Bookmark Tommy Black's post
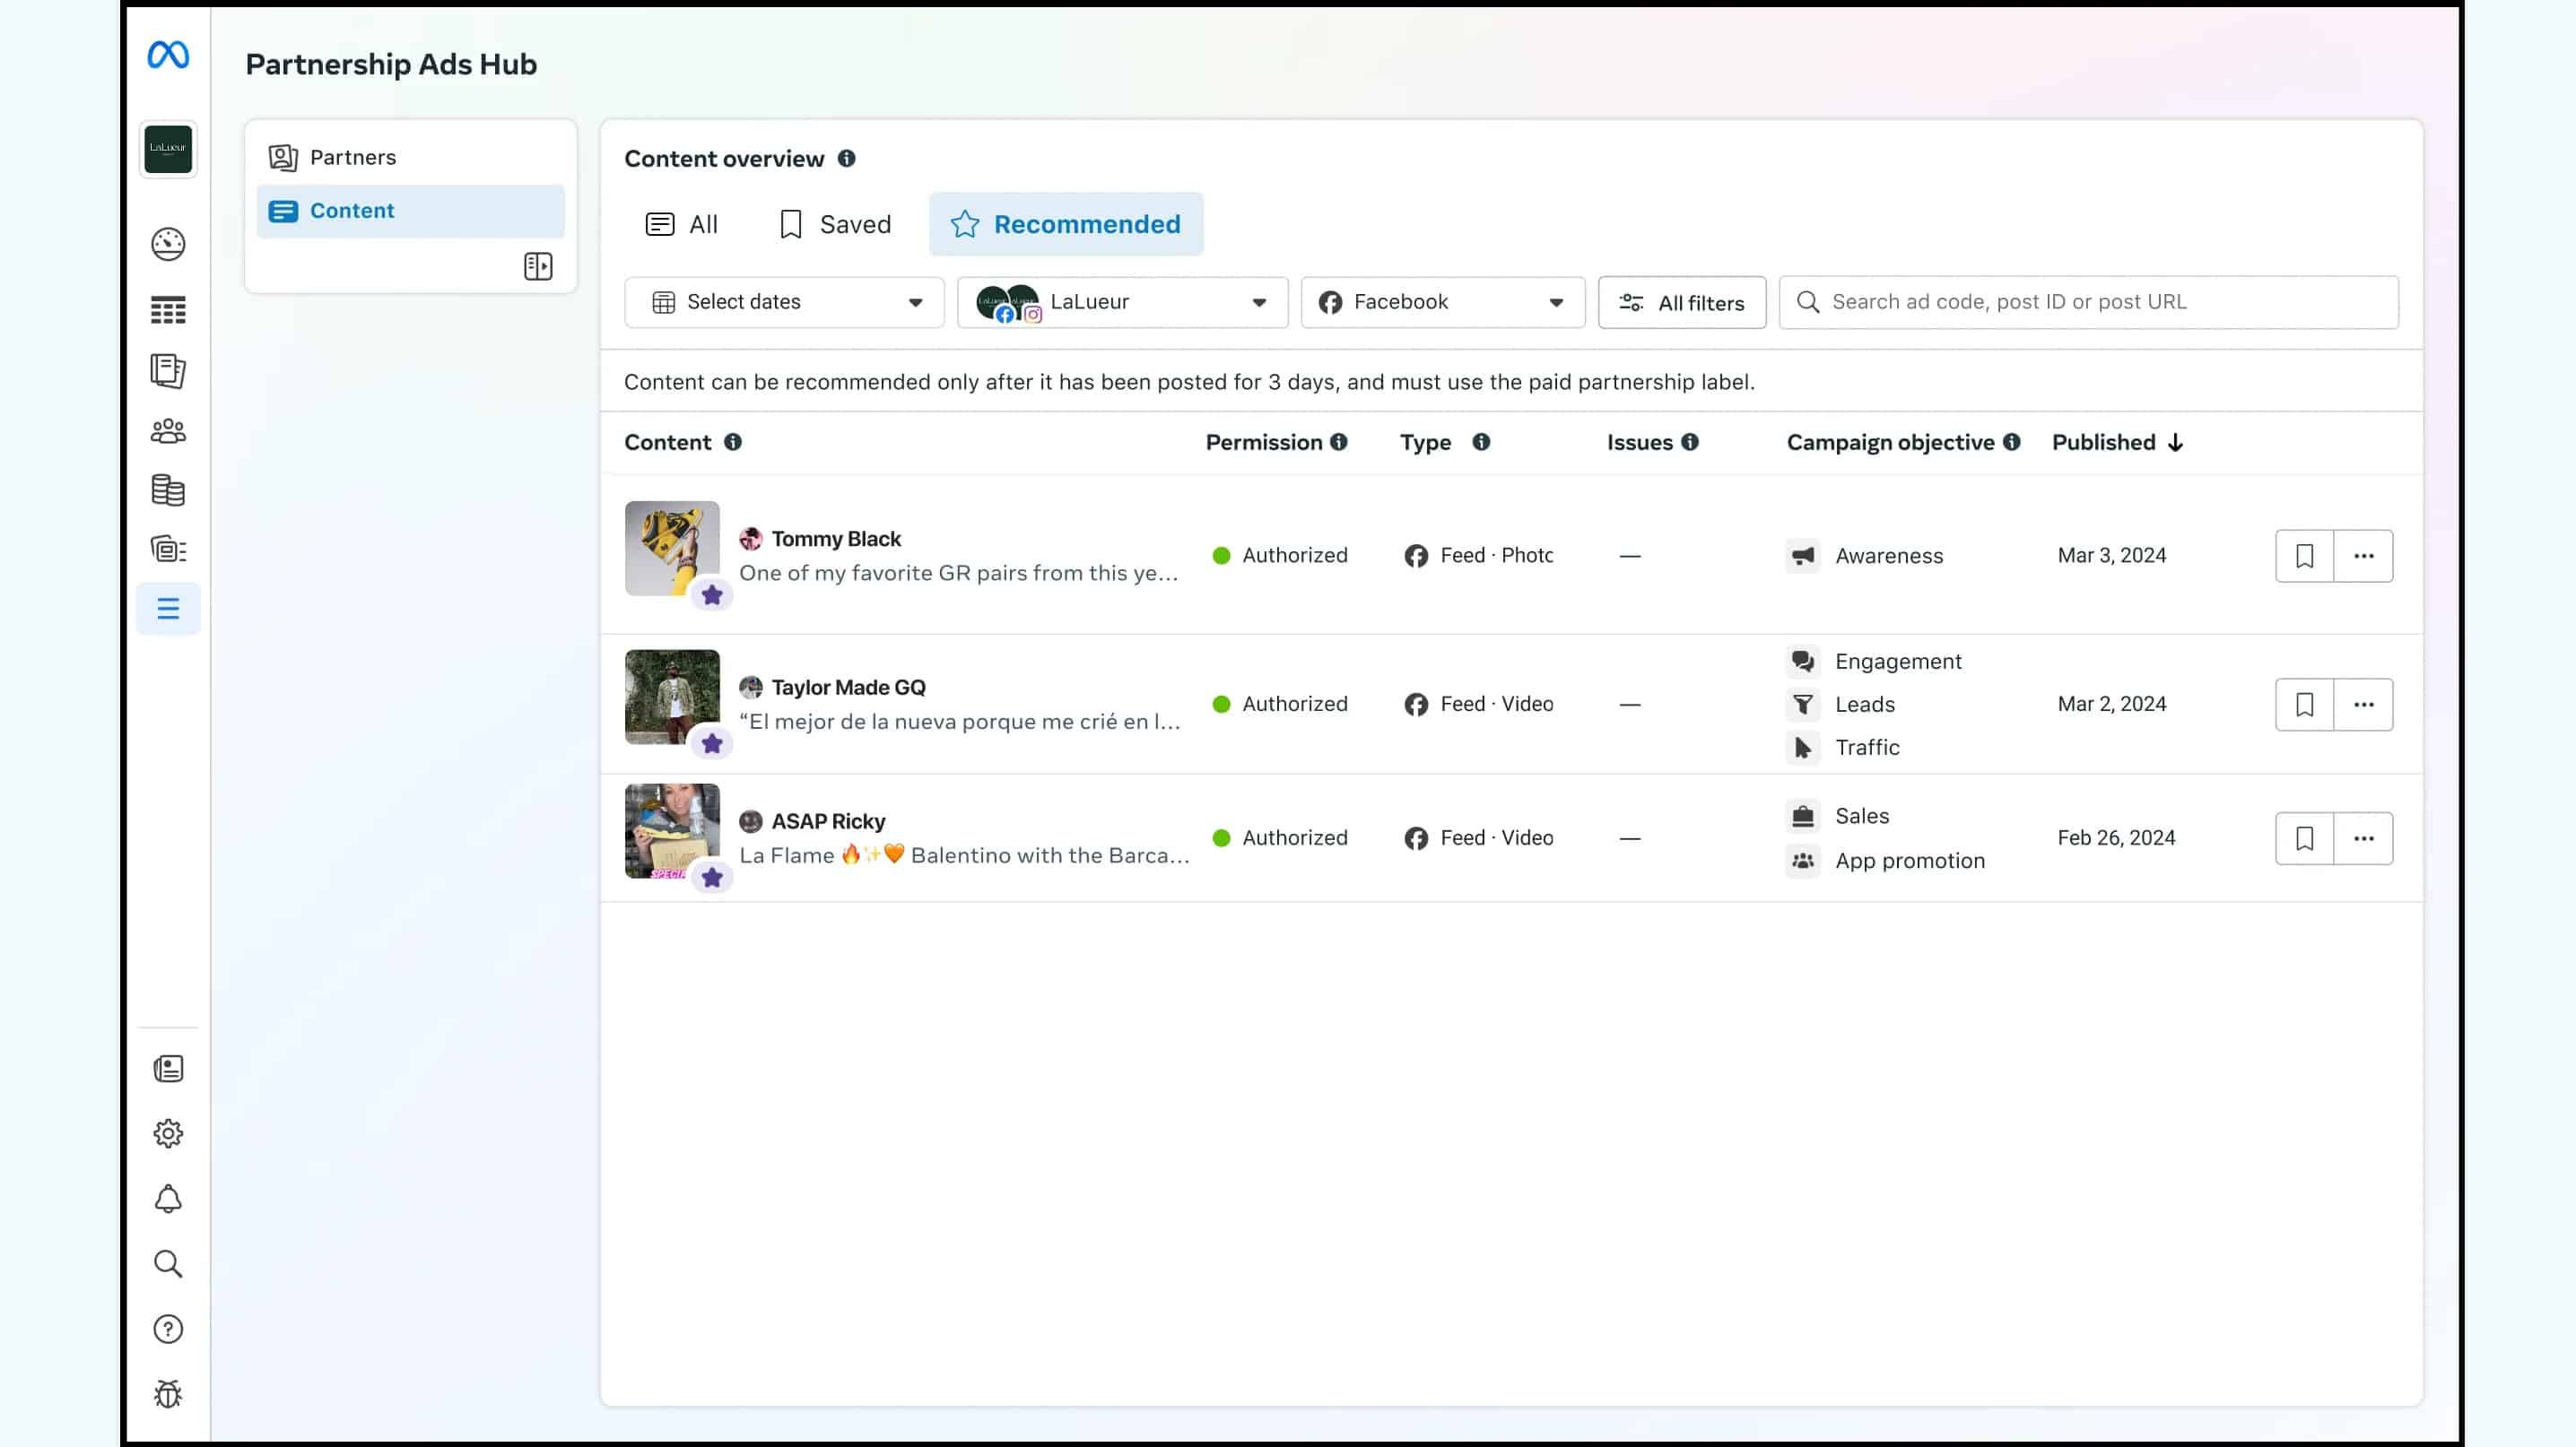This screenshot has width=2576, height=1447. click(2304, 556)
